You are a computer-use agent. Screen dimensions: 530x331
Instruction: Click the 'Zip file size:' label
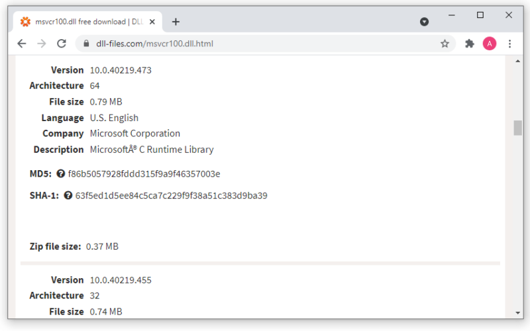[x=56, y=246]
